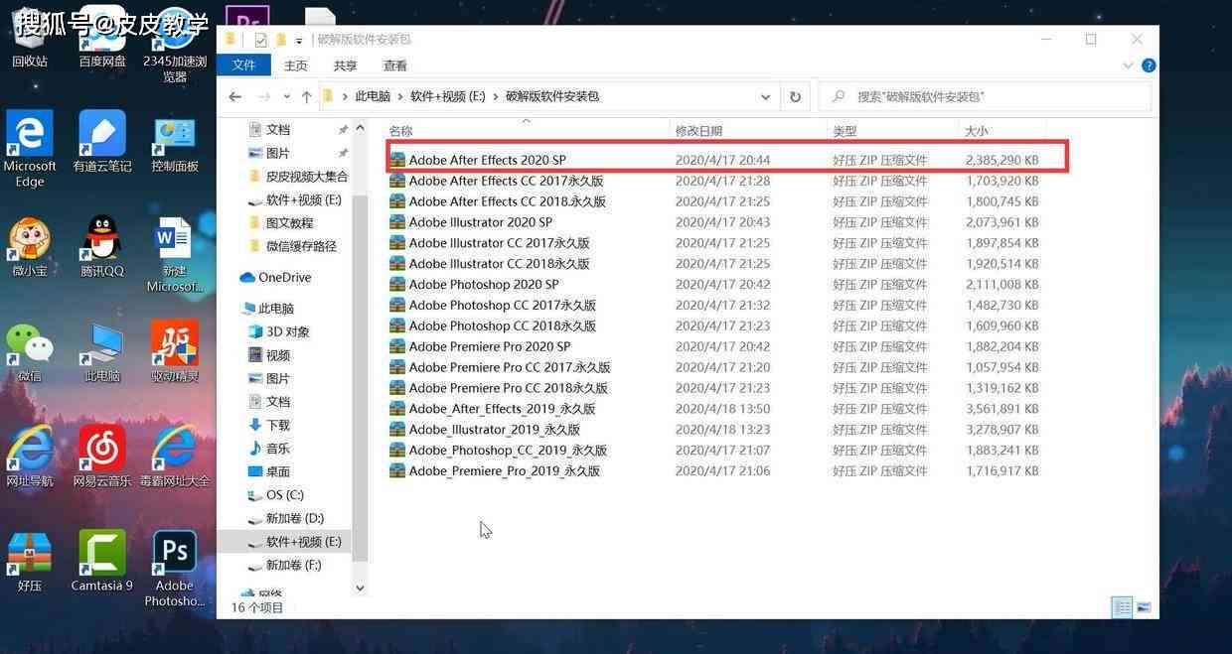Screen dimensions: 1232x654
Task: Open the 毒霸网址大全 desktop shortcut
Action: [175, 457]
